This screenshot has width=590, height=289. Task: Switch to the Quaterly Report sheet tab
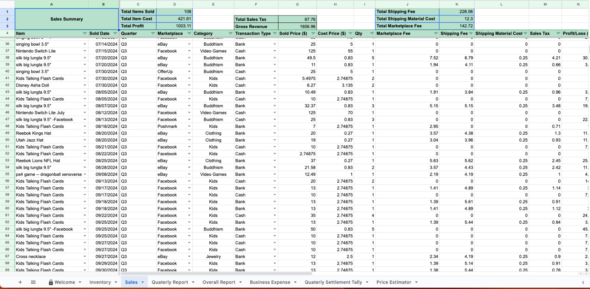[x=170, y=282]
